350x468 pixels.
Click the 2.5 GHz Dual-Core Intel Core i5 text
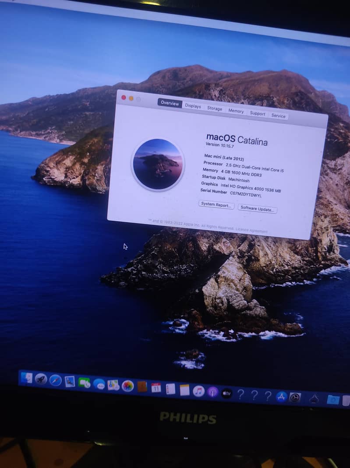(x=255, y=167)
